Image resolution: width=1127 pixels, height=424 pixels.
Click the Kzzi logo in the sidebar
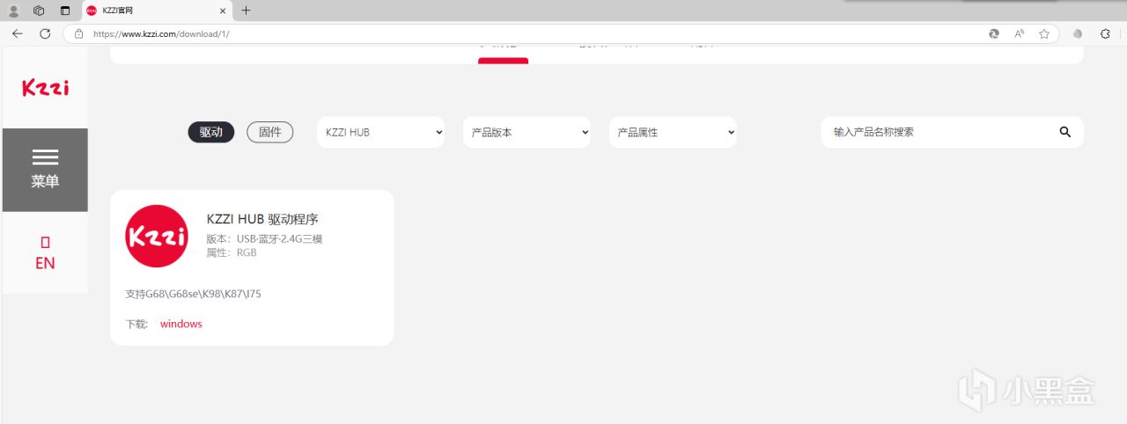click(x=45, y=87)
